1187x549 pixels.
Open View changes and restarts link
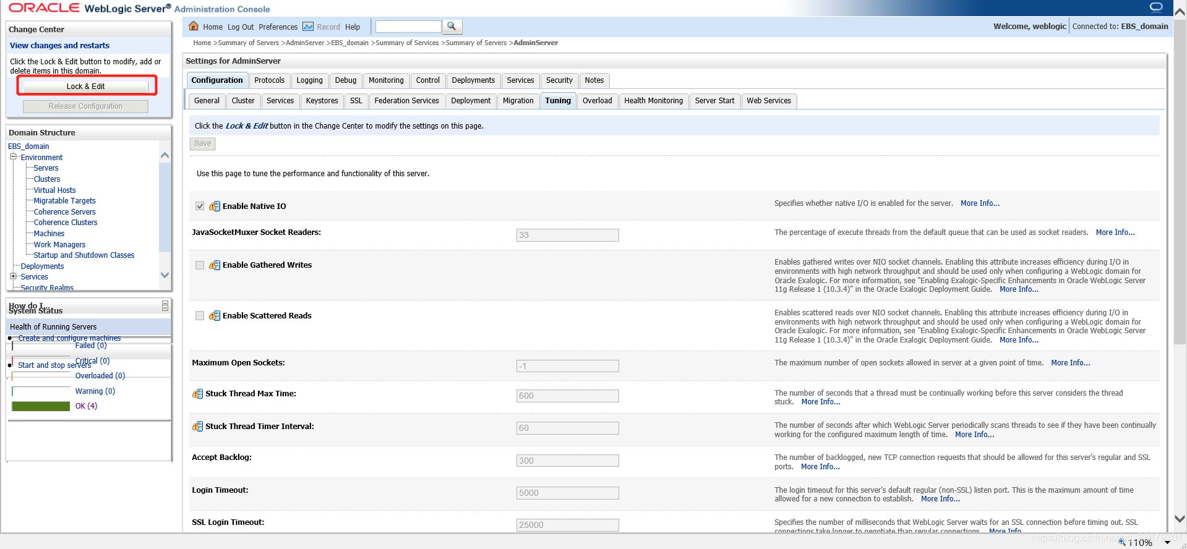[59, 45]
